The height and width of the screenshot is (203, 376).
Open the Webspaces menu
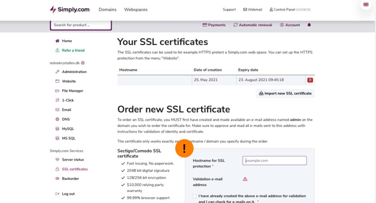click(136, 10)
